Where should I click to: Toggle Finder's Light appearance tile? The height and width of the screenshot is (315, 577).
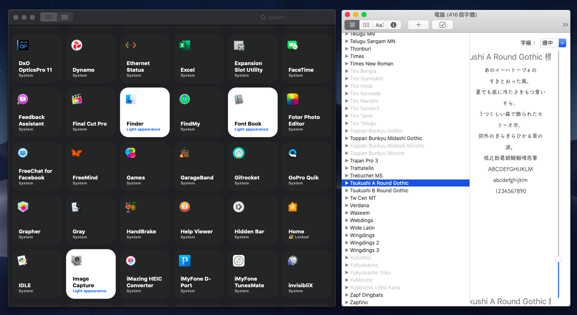pos(145,112)
